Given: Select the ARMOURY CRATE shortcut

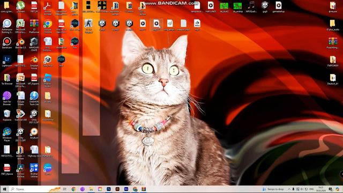Looking at the screenshot, I should pos(34,44).
